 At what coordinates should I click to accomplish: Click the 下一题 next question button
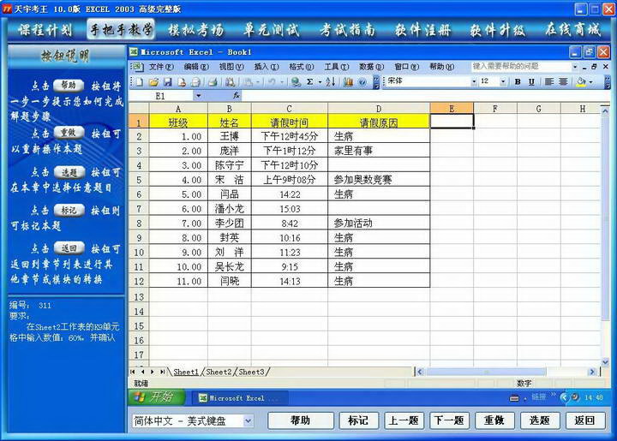click(x=448, y=420)
